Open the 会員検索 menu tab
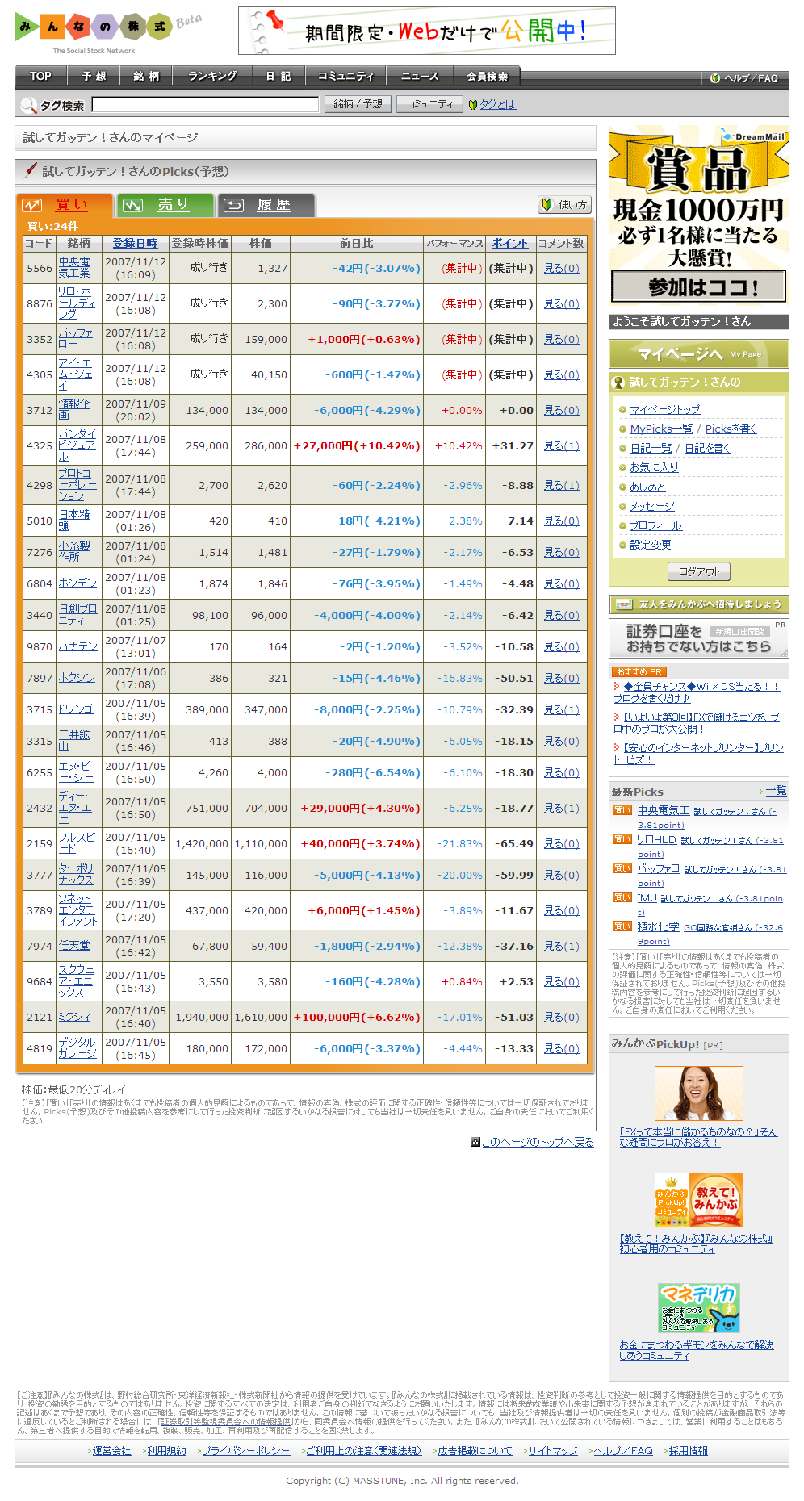 pyautogui.click(x=488, y=77)
